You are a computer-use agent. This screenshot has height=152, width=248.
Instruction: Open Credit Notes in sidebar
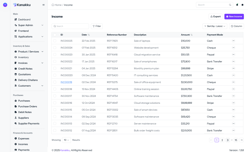[25, 69]
